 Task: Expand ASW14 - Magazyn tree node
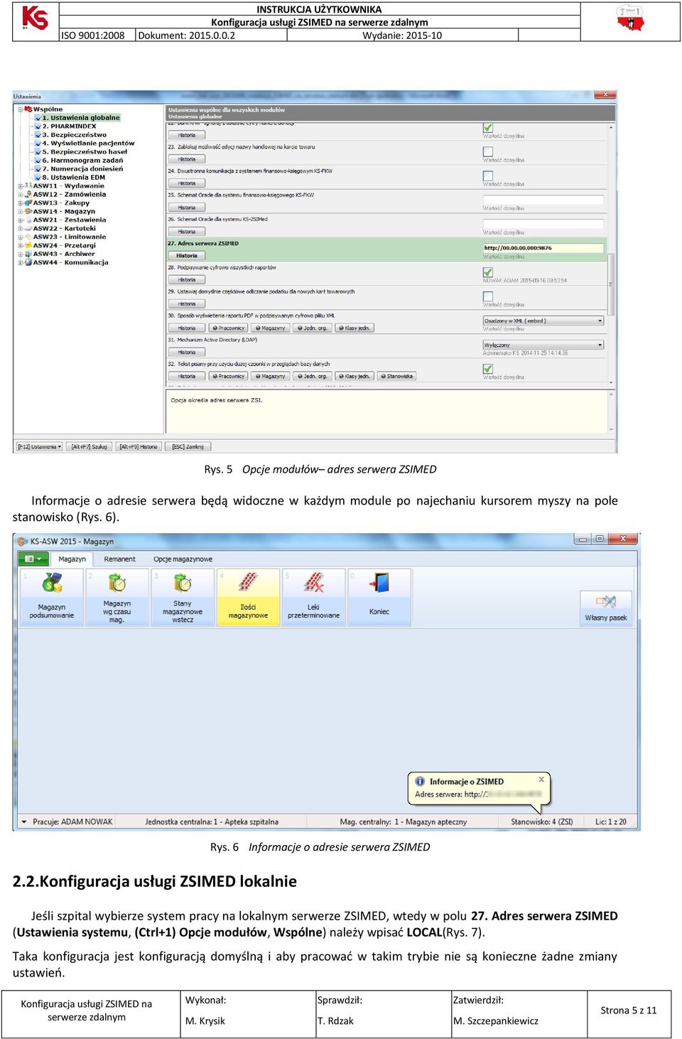(x=21, y=211)
